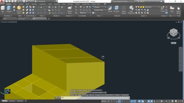
Task: Open Layer Properties manager
Action: click(x=131, y=10)
